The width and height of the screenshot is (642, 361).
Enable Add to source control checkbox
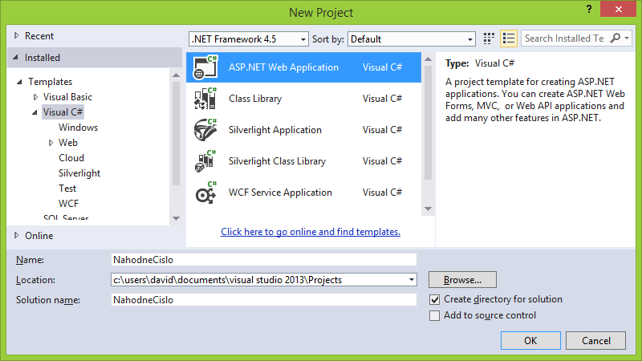coord(434,315)
